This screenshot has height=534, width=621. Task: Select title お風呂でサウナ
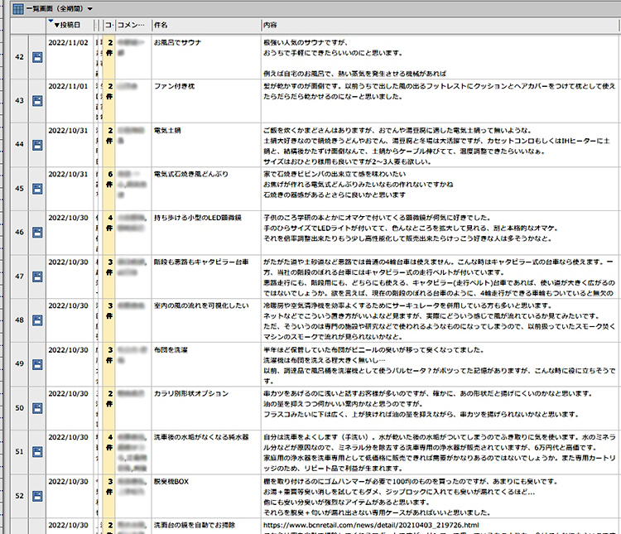click(177, 43)
